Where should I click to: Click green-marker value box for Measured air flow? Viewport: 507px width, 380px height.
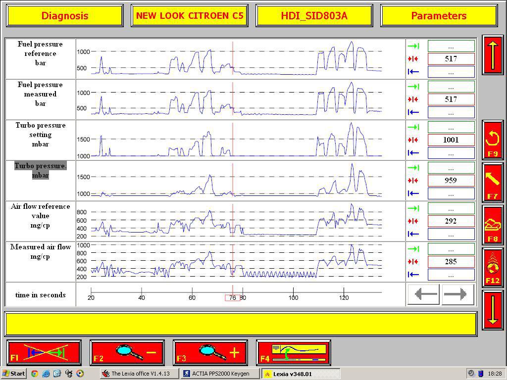point(451,249)
